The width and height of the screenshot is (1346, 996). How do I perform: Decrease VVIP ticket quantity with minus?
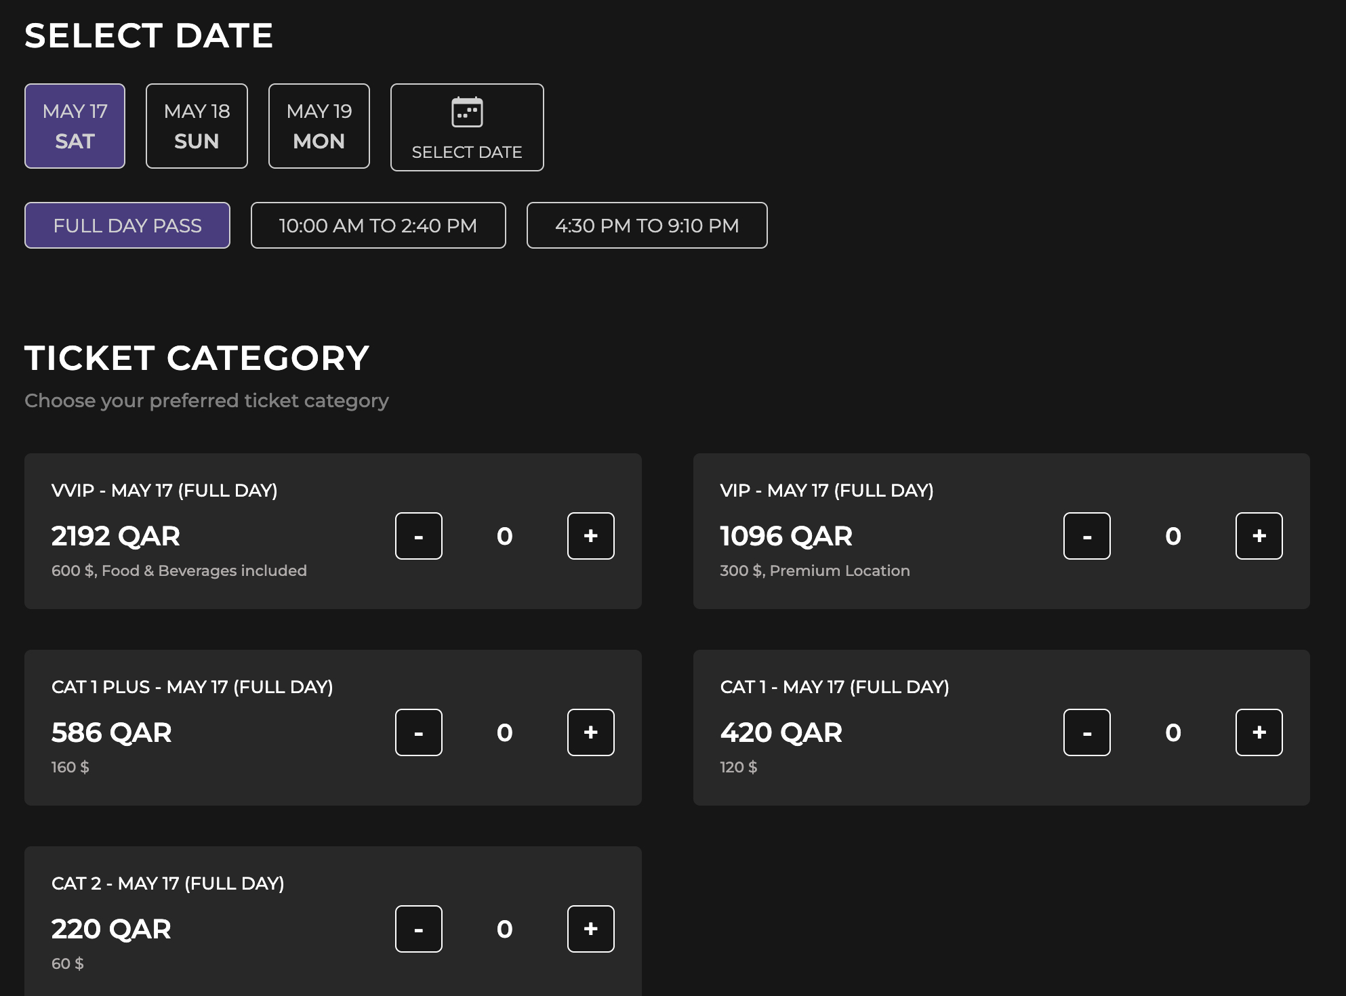point(419,536)
